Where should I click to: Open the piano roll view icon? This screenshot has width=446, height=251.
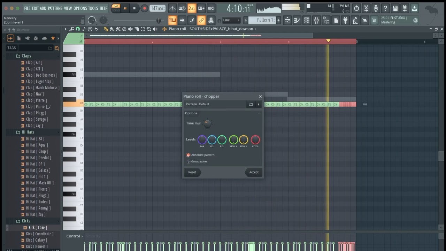(297, 20)
